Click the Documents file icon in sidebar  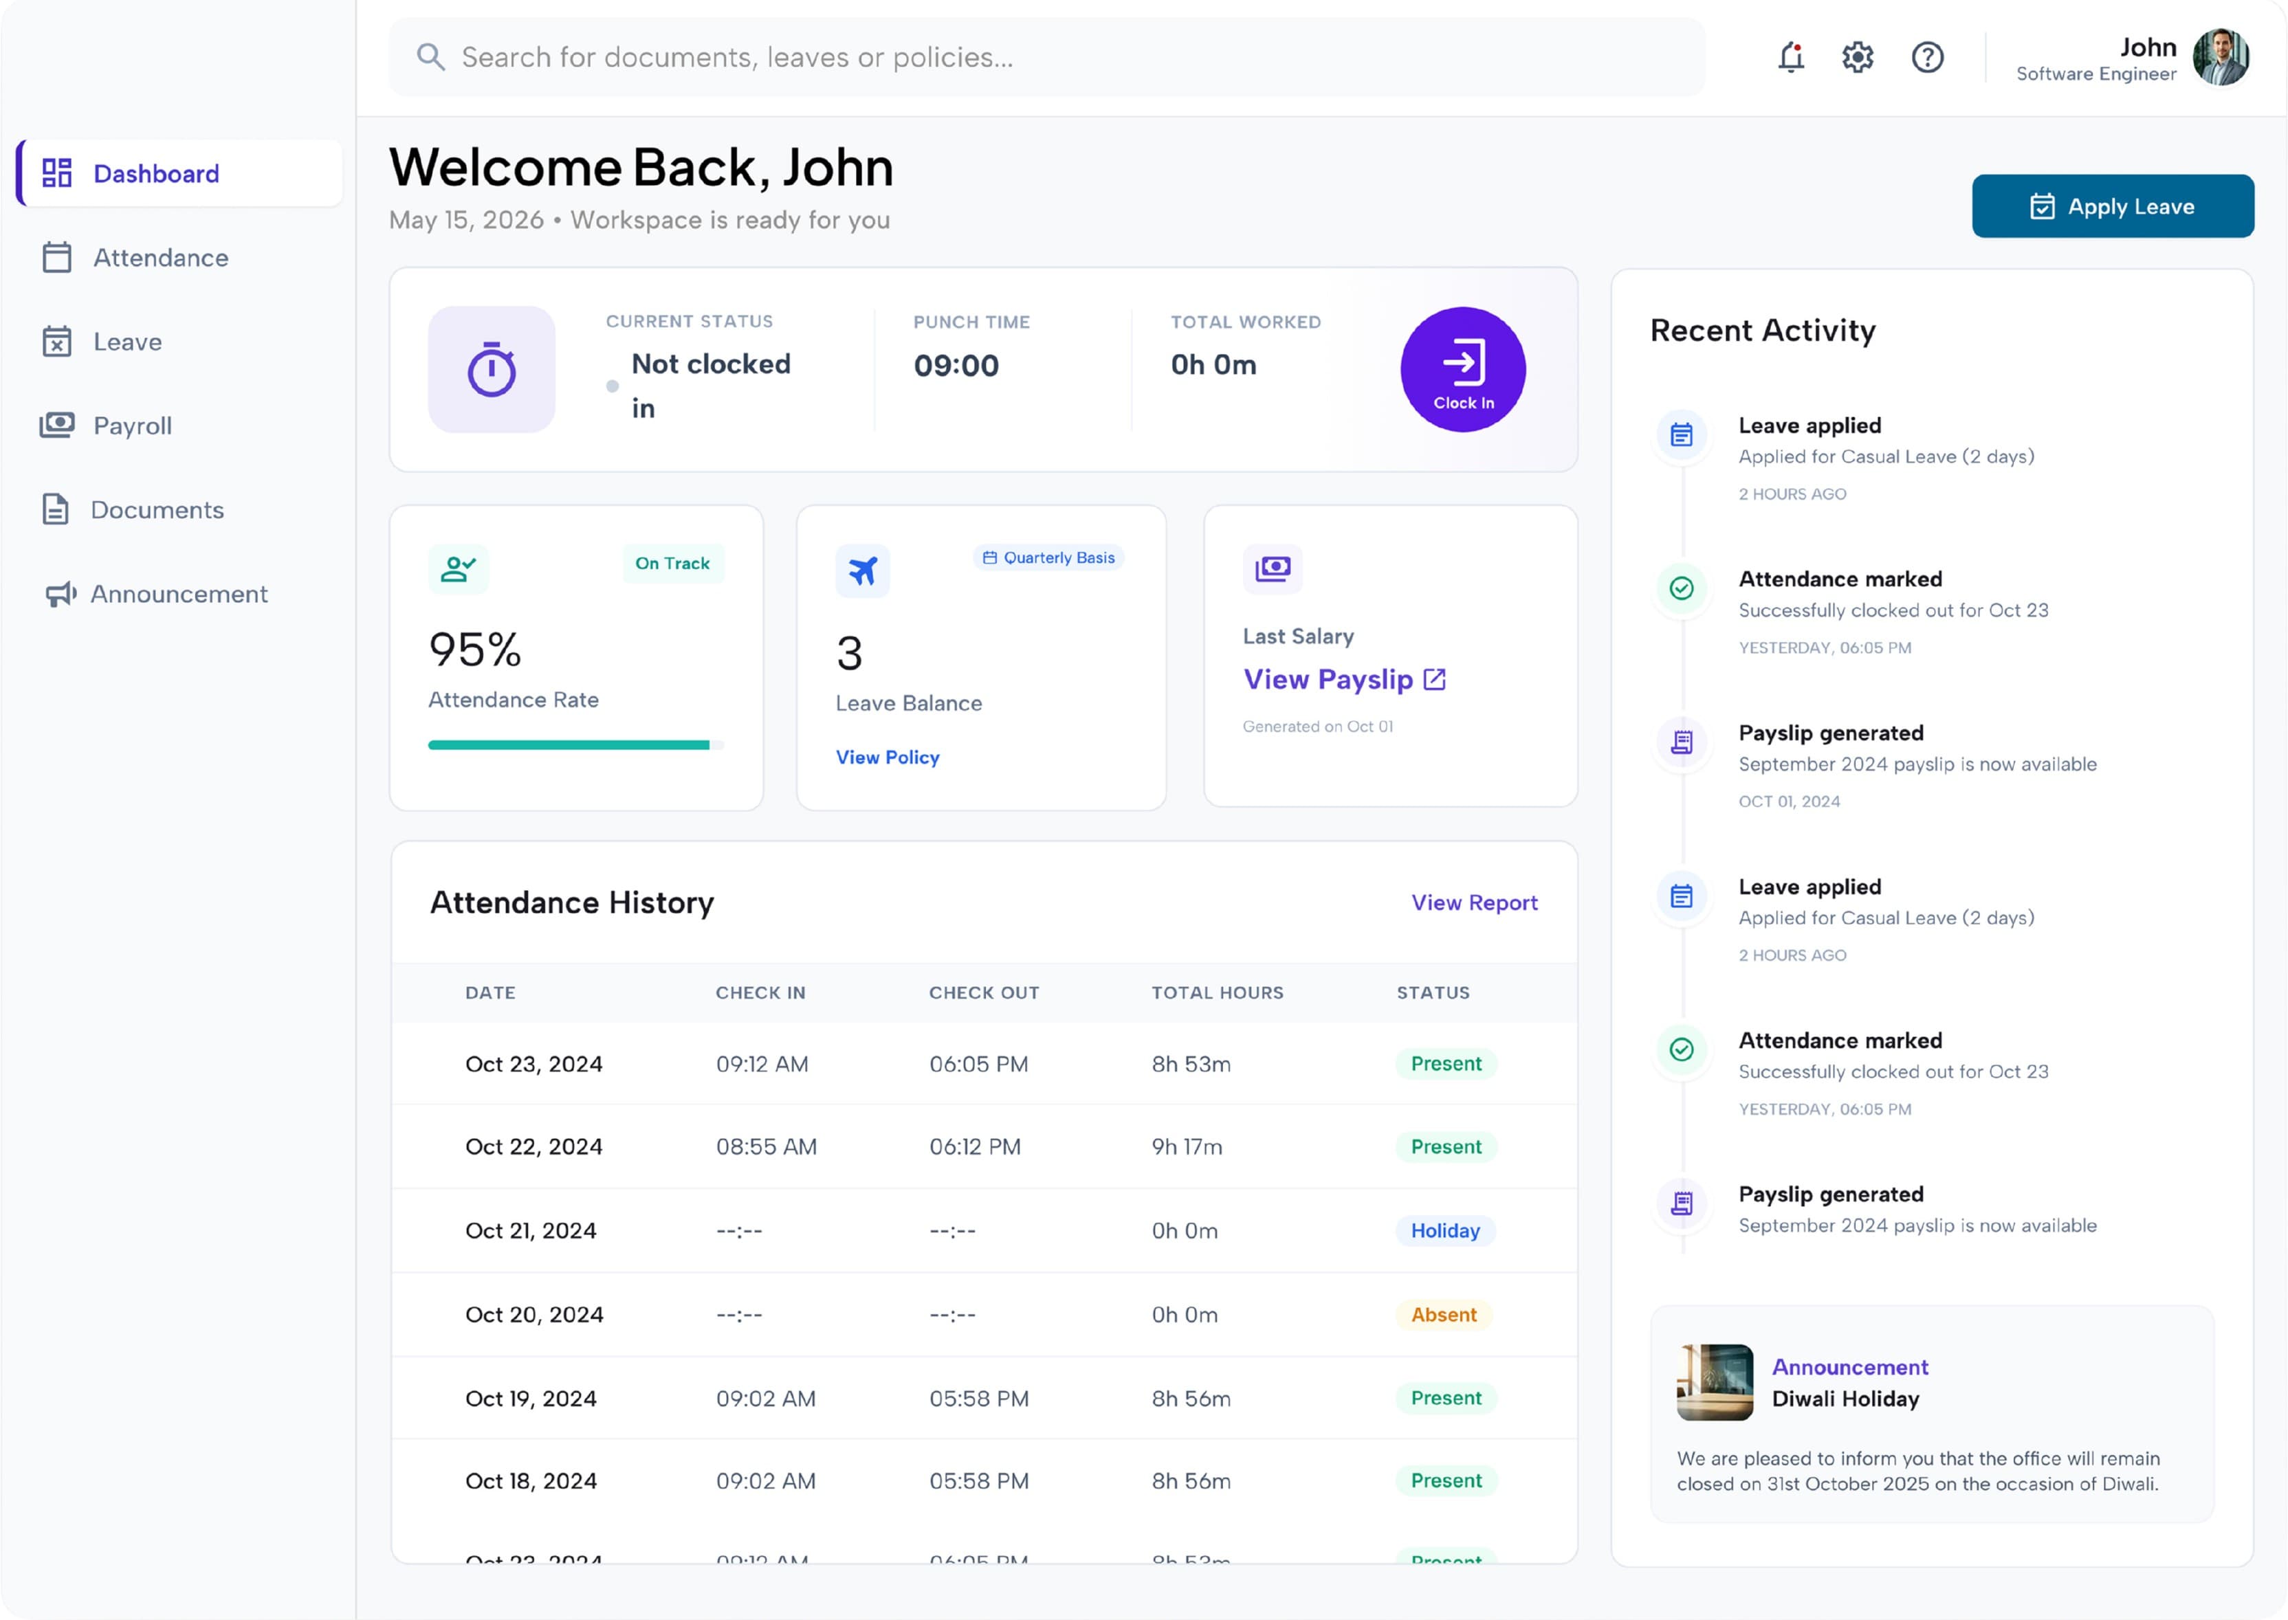56,509
